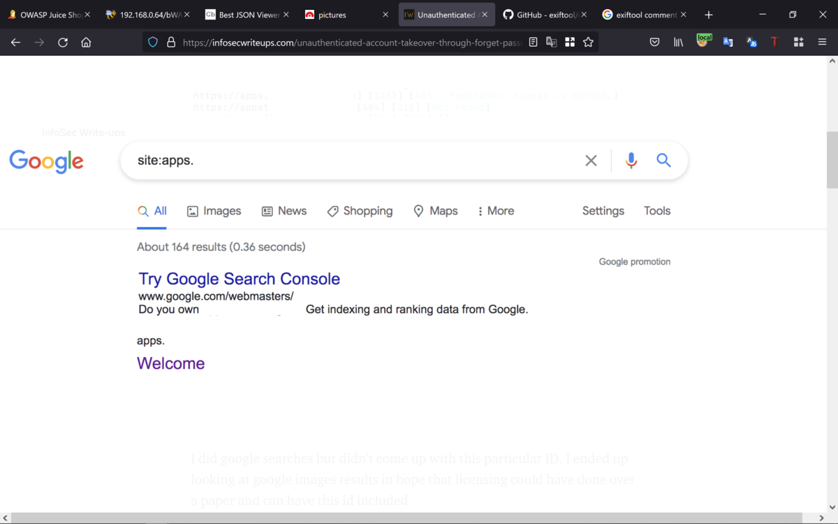This screenshot has height=524, width=838.
Task: Go back to the previous page
Action: point(15,43)
